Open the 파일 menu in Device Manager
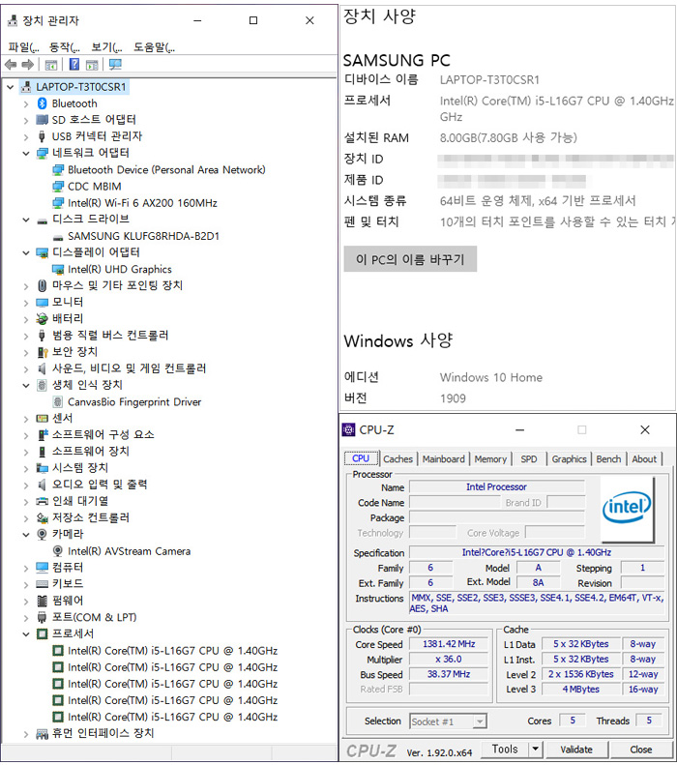The image size is (677, 765). (23, 47)
